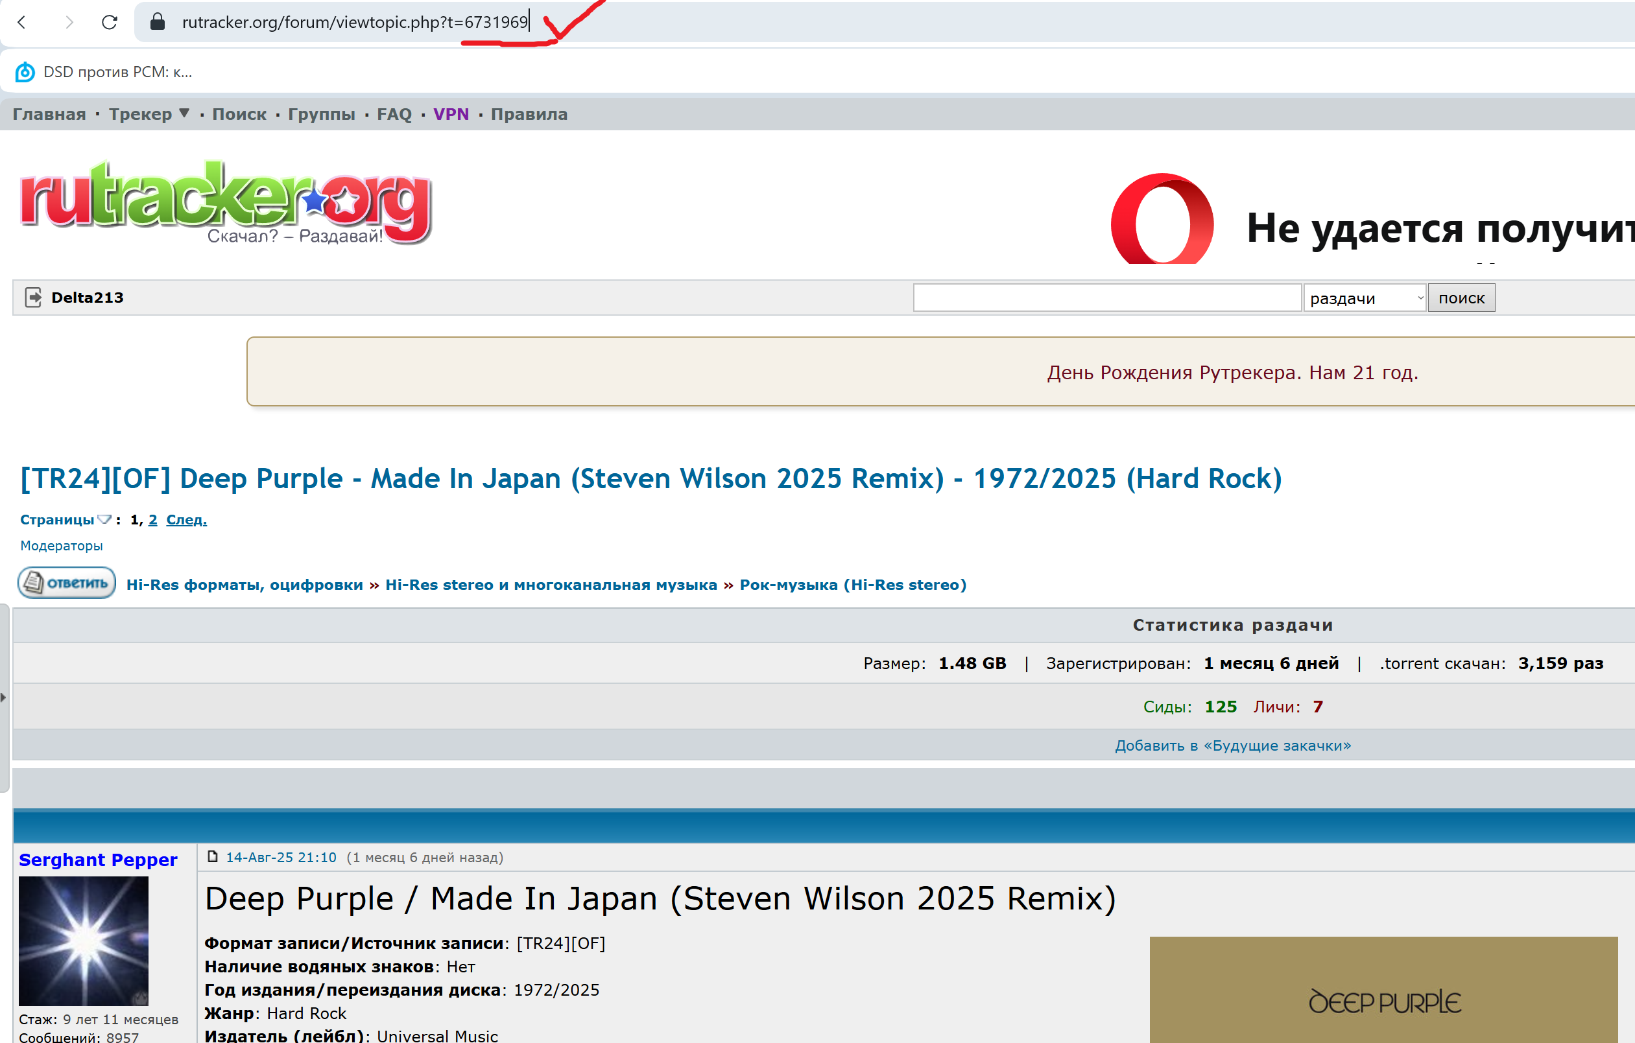Go to page 2 of the topic
The width and height of the screenshot is (1635, 1043).
pos(153,520)
